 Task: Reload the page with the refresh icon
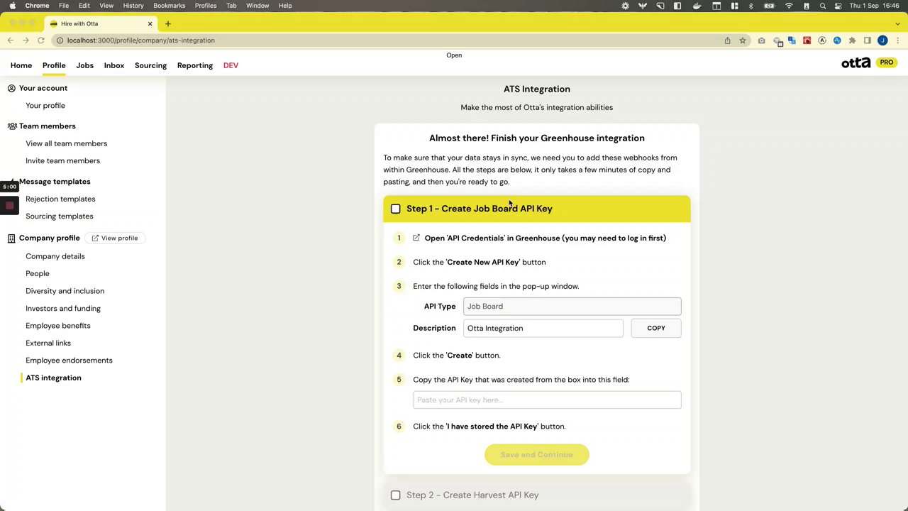(x=41, y=40)
